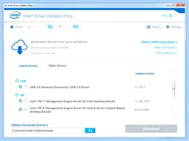Click the download directory path field
This screenshot has width=189, height=141.
pos(47,131)
